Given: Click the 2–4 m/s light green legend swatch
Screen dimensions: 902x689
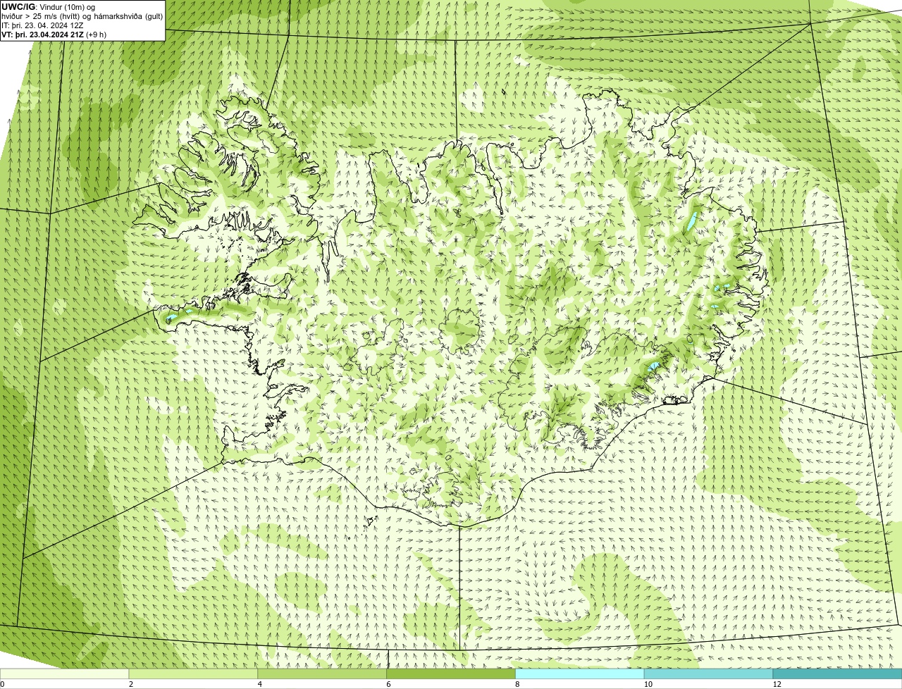Looking at the screenshot, I should coord(193,674).
